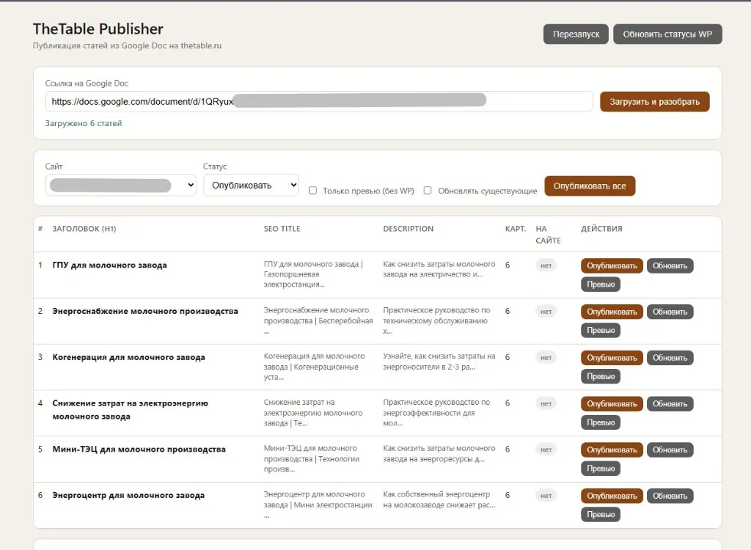The width and height of the screenshot is (751, 550).
Task: Open Превью for Энергоснабжение молочного производства
Action: (601, 330)
